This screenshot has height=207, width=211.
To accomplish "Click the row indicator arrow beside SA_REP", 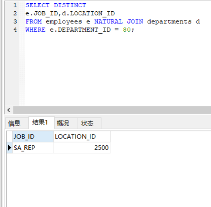I will click(x=9, y=148).
